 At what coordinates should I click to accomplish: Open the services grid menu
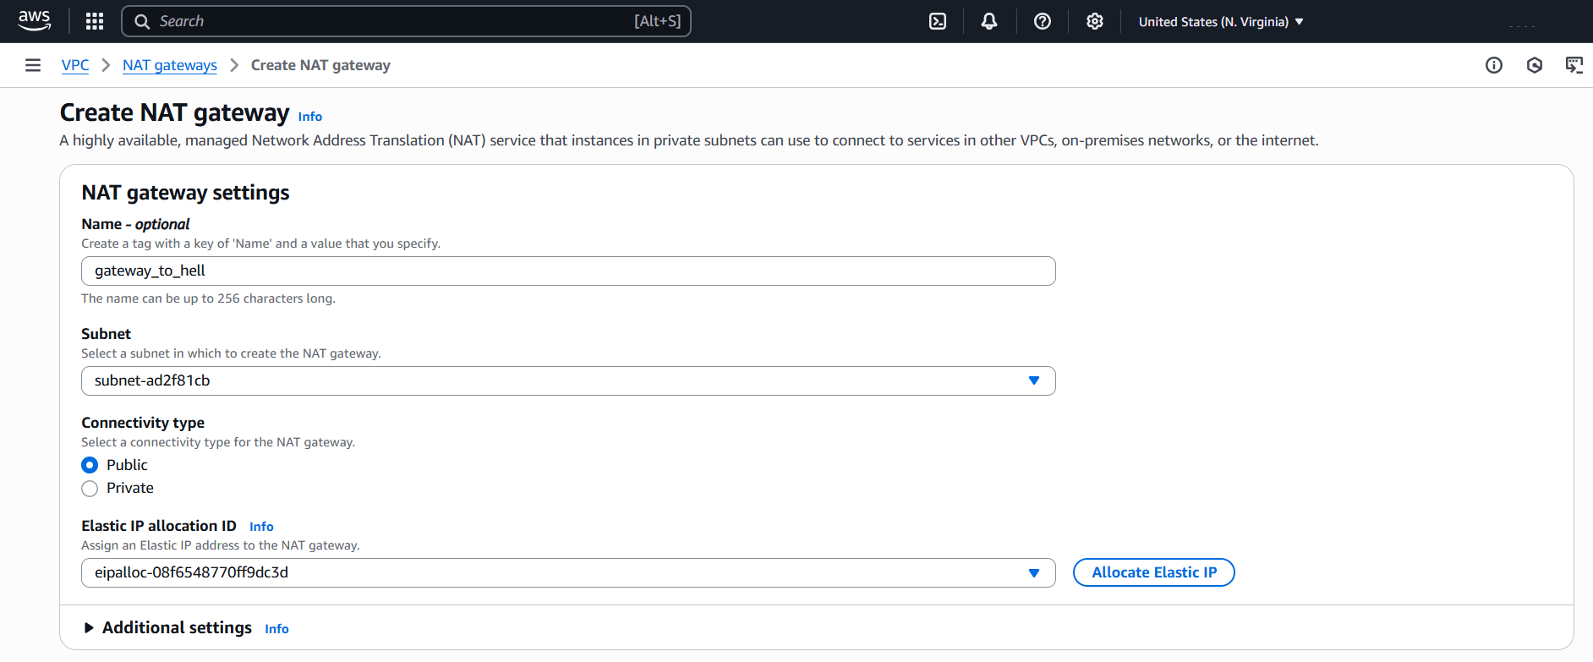coord(95,21)
